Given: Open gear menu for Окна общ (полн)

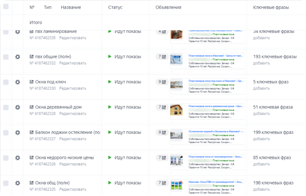Looking at the screenshot, I should [18, 183].
